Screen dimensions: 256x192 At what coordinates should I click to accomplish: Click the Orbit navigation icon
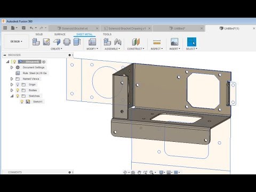[x=125, y=172]
